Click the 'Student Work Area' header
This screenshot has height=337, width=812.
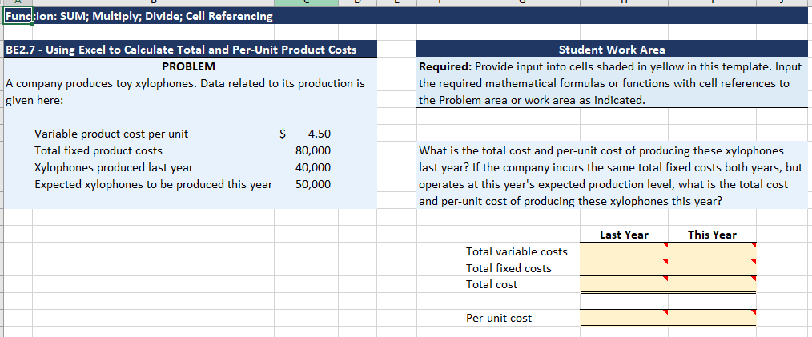[612, 50]
